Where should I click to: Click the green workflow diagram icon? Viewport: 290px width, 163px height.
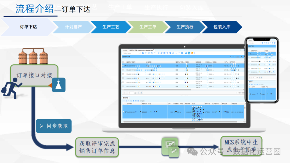170,147
